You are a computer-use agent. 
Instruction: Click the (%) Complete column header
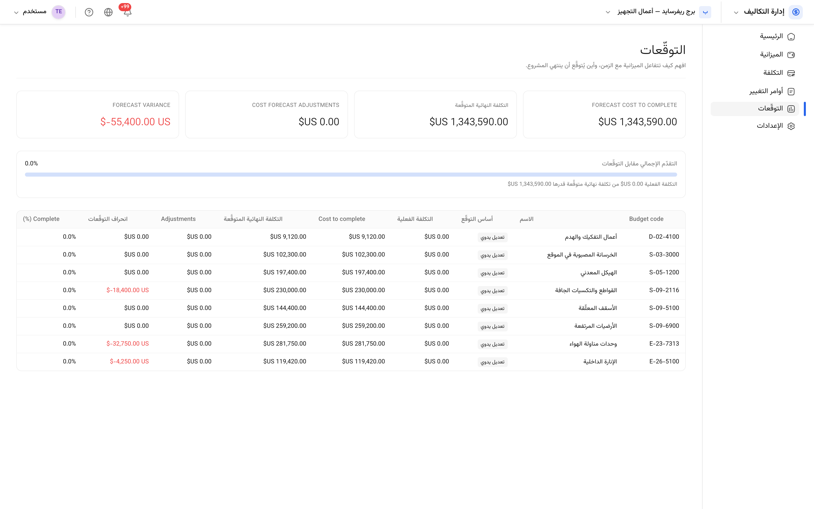[41, 219]
